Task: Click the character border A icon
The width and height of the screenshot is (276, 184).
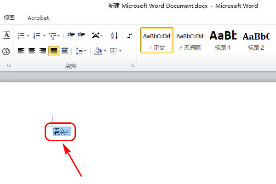Action: point(6,35)
